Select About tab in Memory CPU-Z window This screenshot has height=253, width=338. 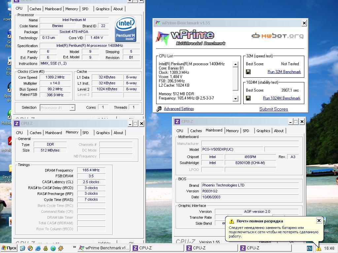coord(118,133)
